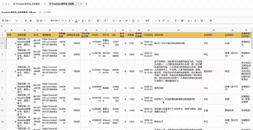Click the conditional formatting table icon

(x=182, y=20)
